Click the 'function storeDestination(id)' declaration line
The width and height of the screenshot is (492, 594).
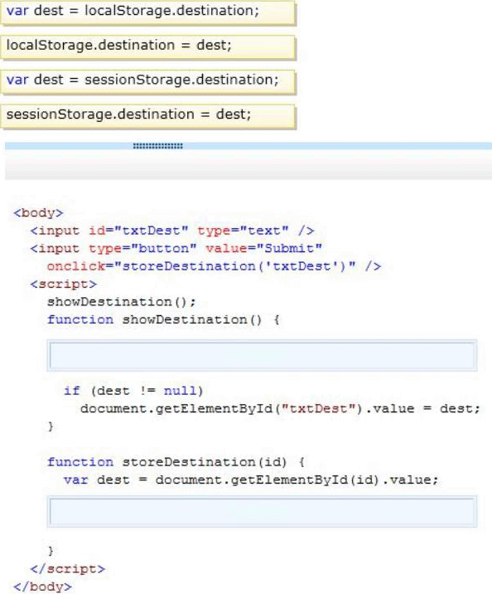click(176, 462)
